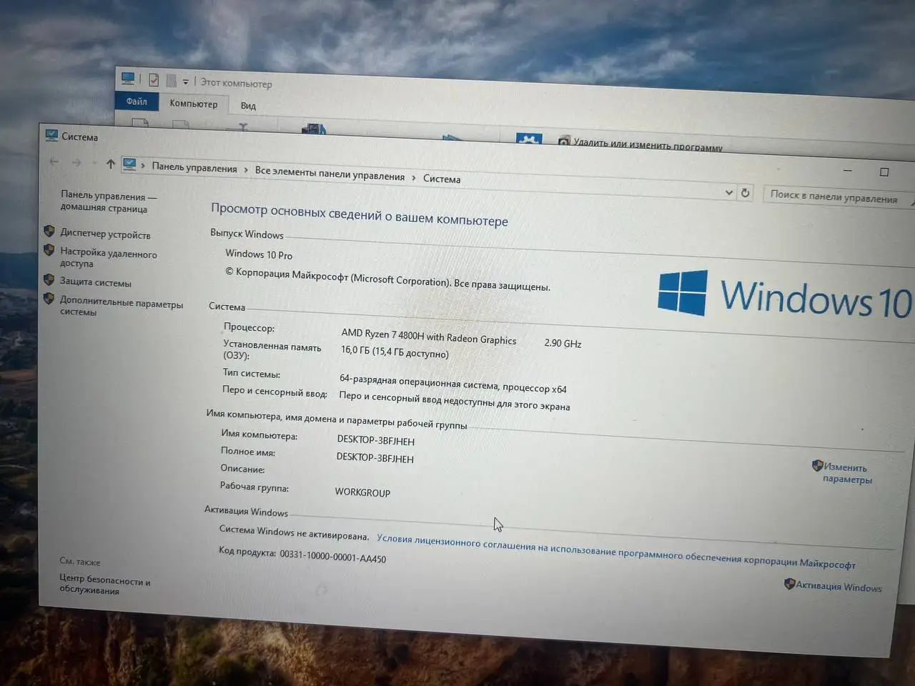The width and height of the screenshot is (915, 686).
Task: Open the address bar history dropdown
Action: pos(729,192)
